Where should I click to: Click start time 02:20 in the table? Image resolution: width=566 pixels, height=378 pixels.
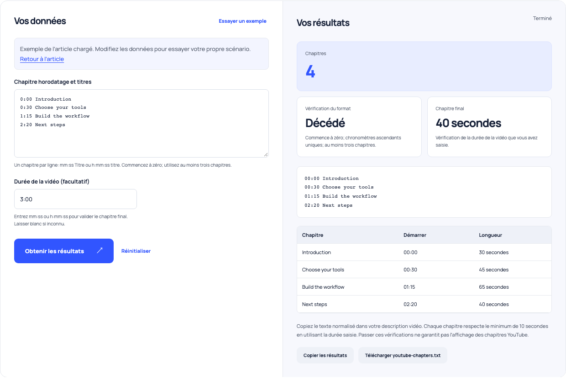[410, 304]
